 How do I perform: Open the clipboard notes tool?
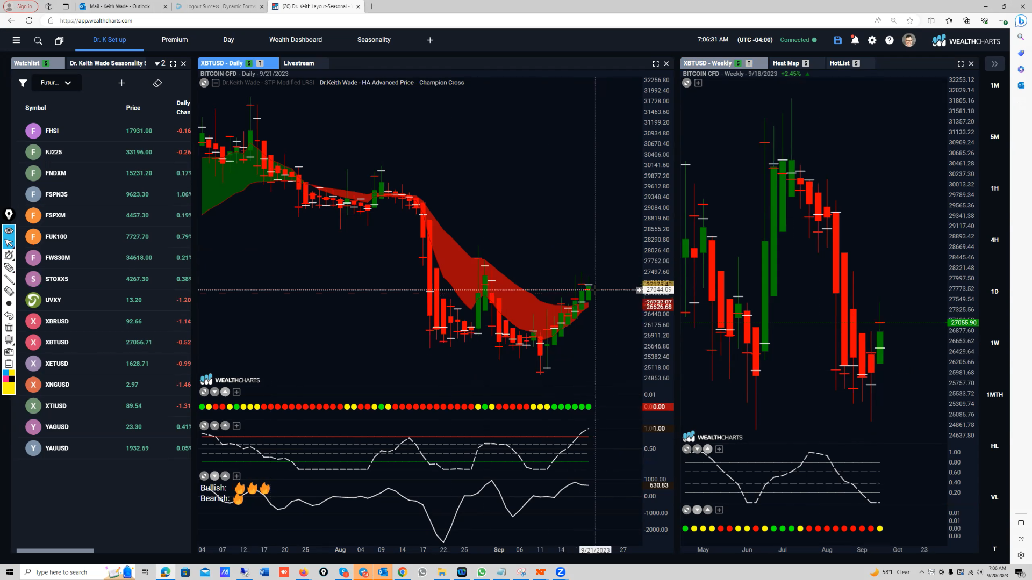pyautogui.click(x=9, y=364)
